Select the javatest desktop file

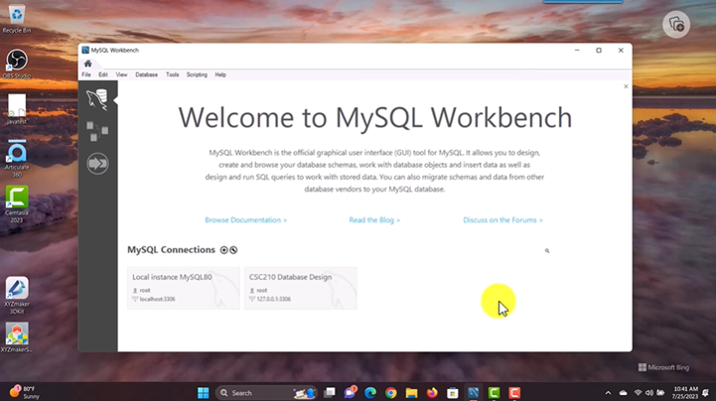click(17, 109)
